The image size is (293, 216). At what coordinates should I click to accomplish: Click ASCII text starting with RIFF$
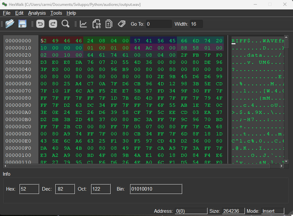[x=258, y=41]
